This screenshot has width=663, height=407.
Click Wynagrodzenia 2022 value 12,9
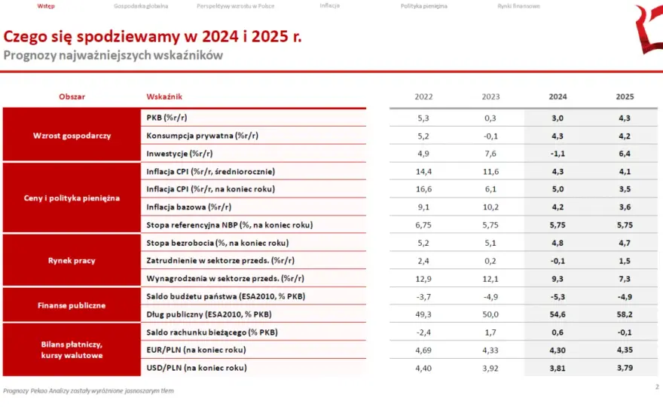tap(423, 279)
